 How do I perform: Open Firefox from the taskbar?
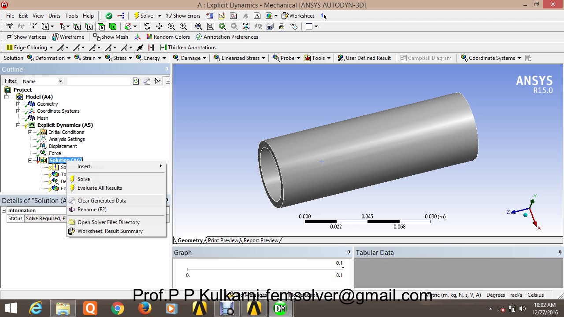pyautogui.click(x=145, y=308)
